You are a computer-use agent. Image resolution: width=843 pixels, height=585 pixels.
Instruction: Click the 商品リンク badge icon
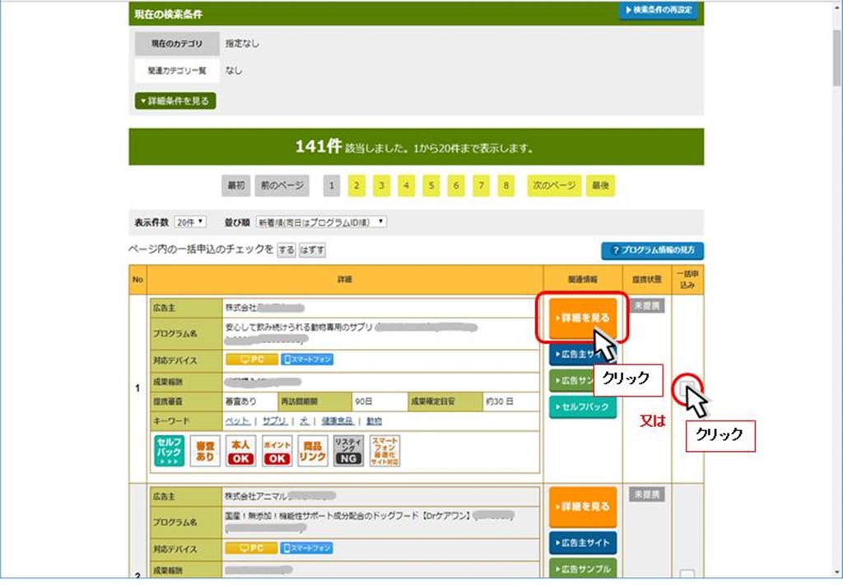point(313,451)
